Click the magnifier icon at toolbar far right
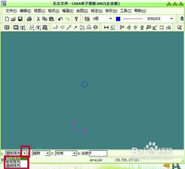The image size is (185, 169). click(x=179, y=27)
